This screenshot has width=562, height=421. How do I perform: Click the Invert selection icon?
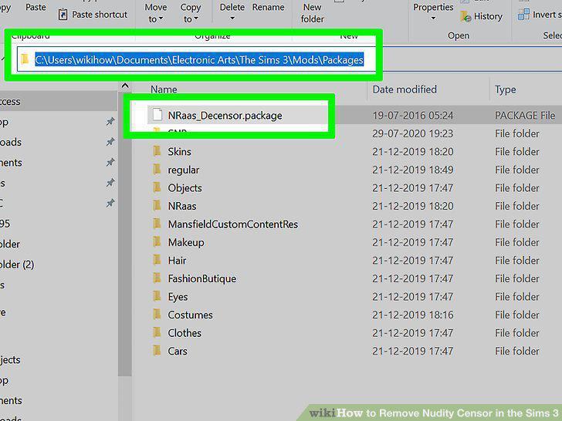pyautogui.click(x=523, y=15)
